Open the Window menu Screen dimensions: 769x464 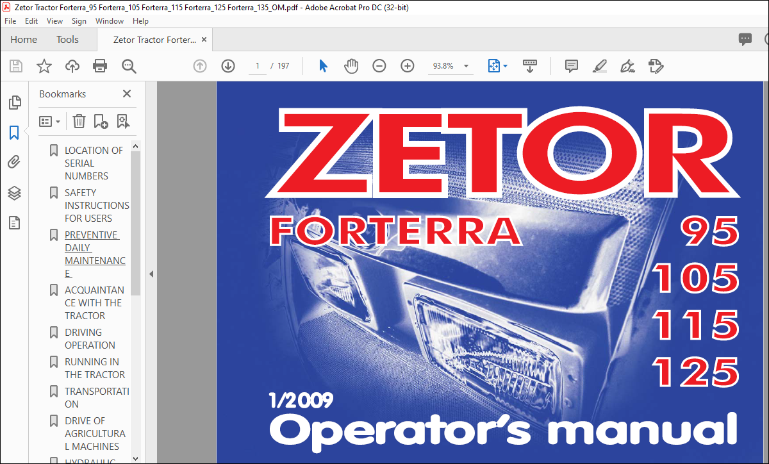pos(110,21)
